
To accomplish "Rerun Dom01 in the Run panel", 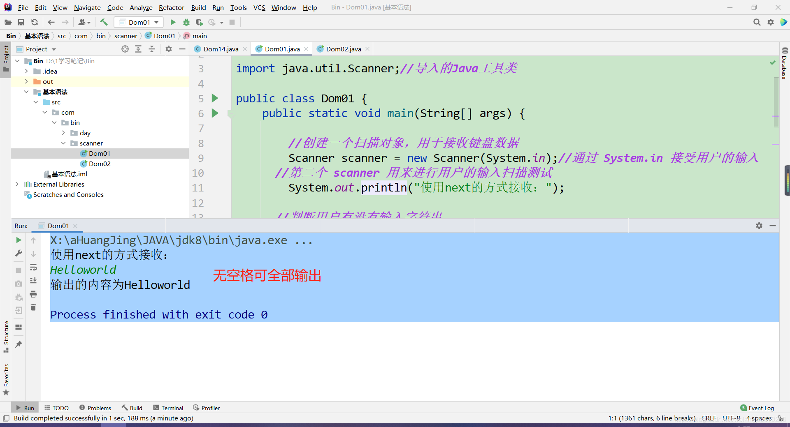I will [x=19, y=240].
